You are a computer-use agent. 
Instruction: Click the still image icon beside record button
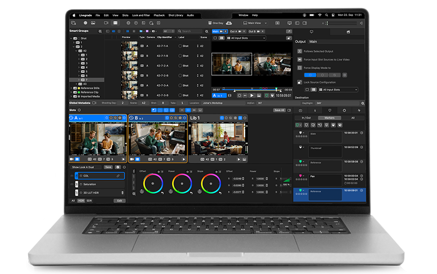(93, 23)
